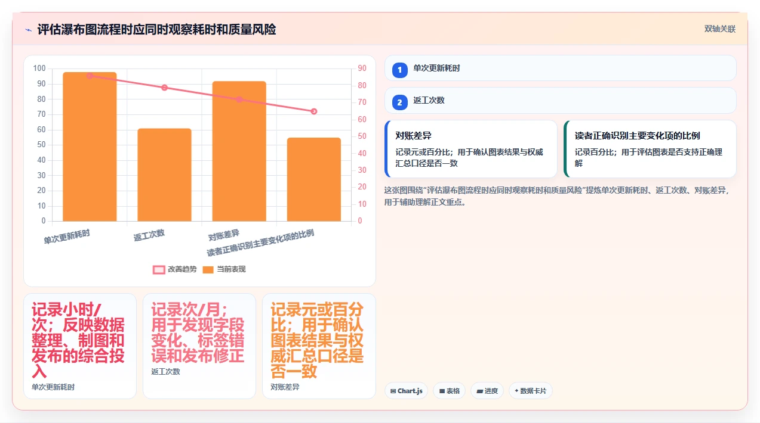The width and height of the screenshot is (760, 423).
Task: Click x-axis label 单次更新耗时
Action: [67, 237]
